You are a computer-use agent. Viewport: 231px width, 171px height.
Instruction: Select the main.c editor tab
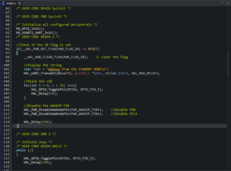11,3
